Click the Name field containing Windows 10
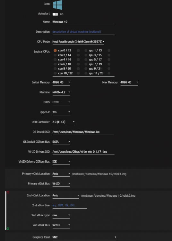Screen dimensions: 172x241 (x=83, y=22)
